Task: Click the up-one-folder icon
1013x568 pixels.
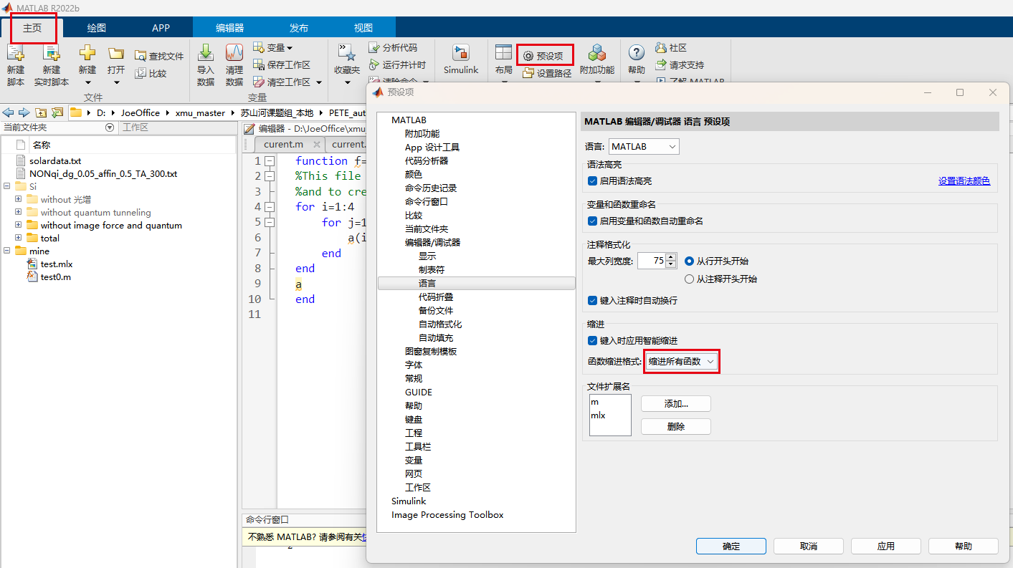Action: [41, 112]
